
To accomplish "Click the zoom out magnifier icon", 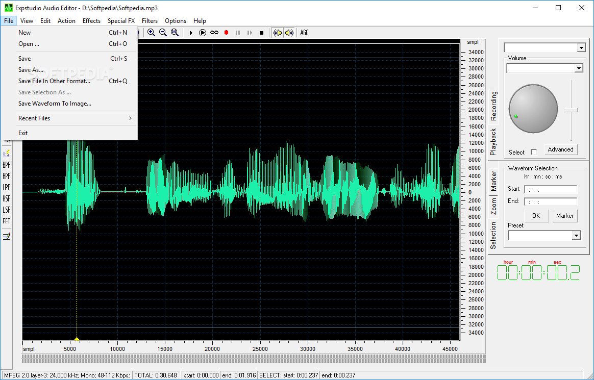I will [x=163, y=33].
